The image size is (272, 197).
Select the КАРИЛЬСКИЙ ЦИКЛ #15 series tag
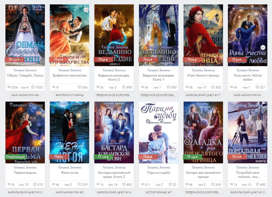click(x=248, y=192)
